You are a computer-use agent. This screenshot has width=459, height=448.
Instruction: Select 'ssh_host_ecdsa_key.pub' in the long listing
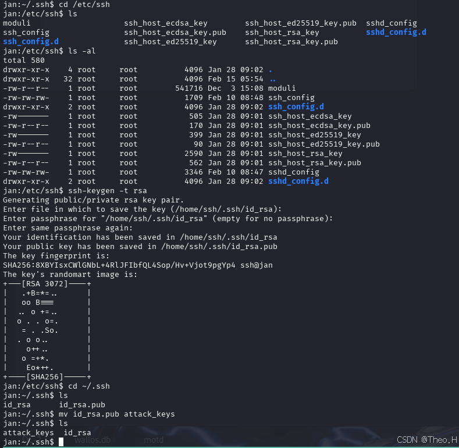319,126
